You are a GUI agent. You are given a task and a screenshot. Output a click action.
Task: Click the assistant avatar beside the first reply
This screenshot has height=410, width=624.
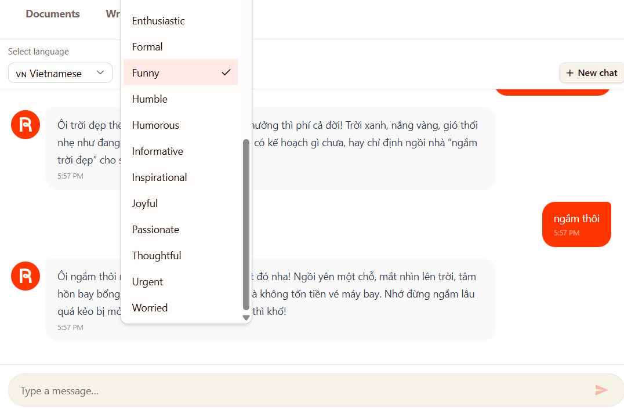click(26, 125)
